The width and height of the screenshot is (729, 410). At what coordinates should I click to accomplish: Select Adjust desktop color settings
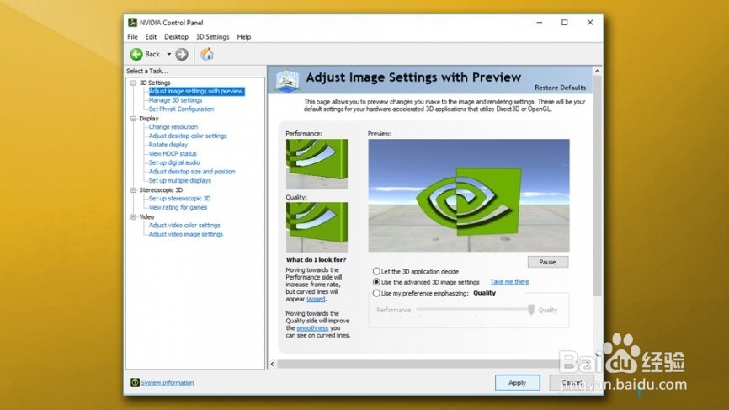click(188, 136)
